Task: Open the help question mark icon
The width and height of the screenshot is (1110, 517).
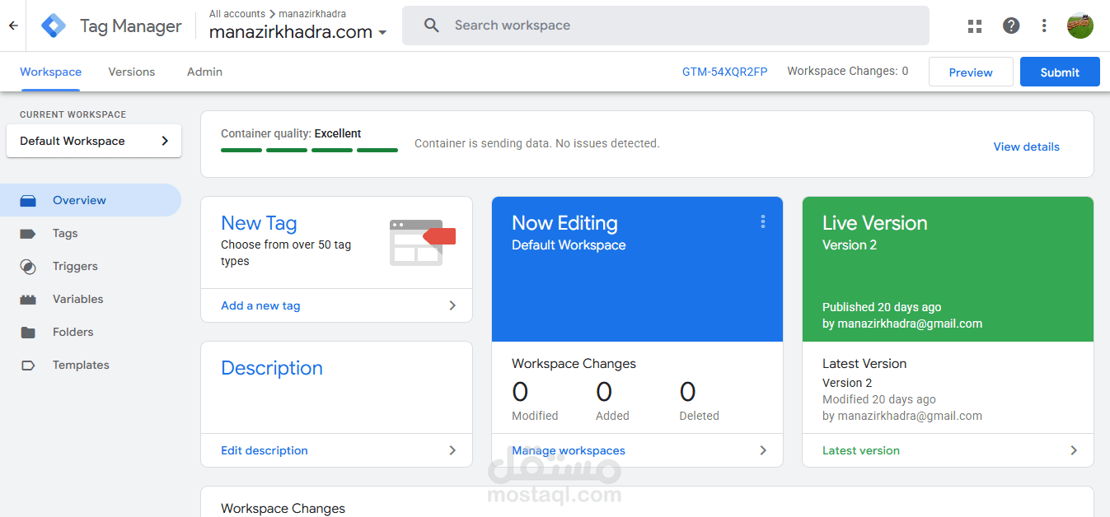Action: click(1011, 26)
